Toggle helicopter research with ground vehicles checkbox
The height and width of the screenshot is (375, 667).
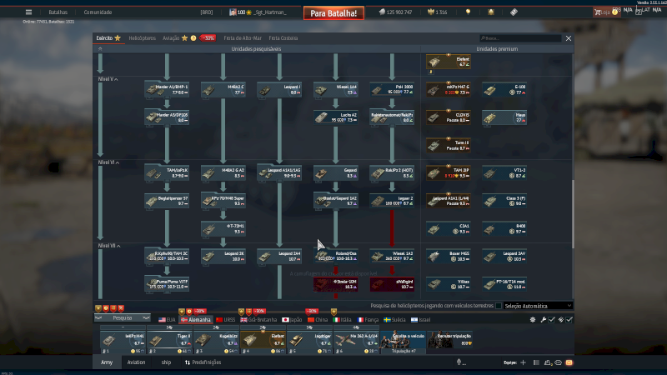(499, 306)
